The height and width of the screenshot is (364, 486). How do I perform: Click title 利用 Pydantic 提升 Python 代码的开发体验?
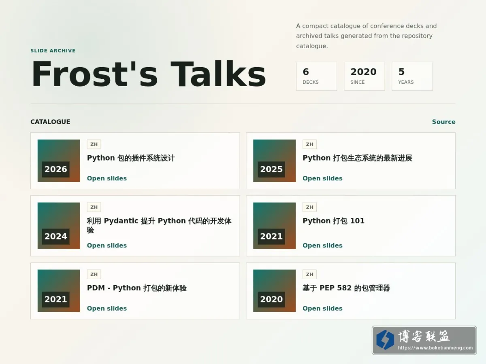tap(159, 226)
